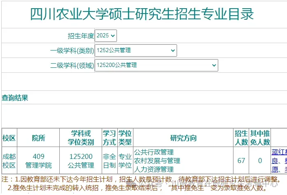Click the 院所 column header
This screenshot has width=287, height=195.
(x=38, y=138)
